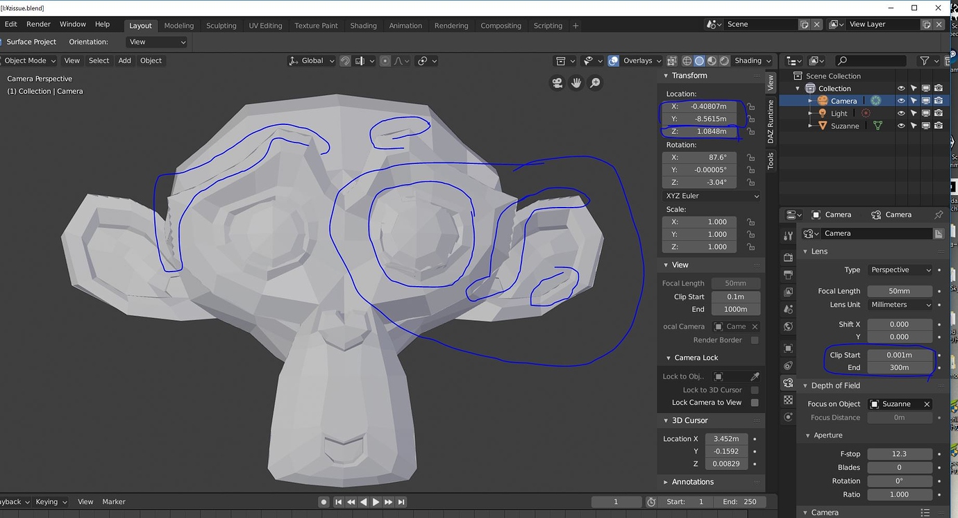Open the Scene properties tab

coord(788,310)
